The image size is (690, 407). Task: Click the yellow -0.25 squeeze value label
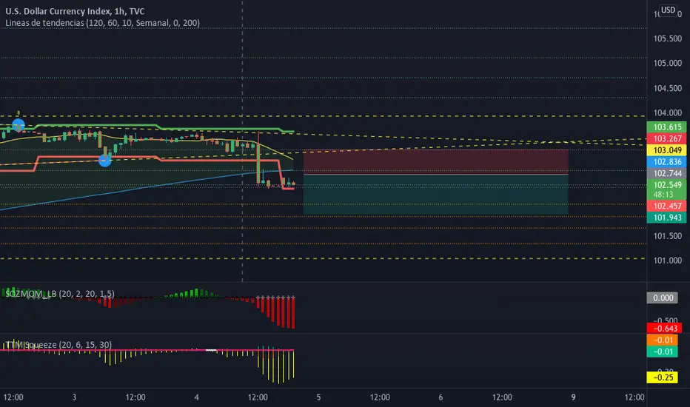point(663,377)
